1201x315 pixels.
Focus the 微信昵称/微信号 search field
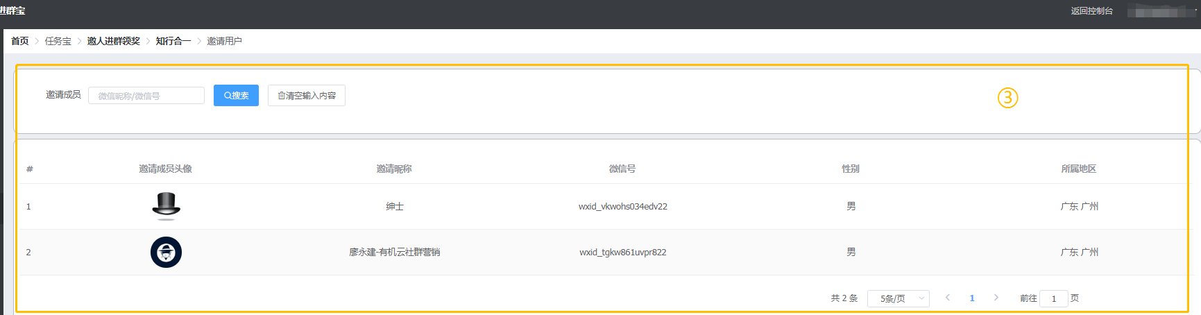[146, 96]
